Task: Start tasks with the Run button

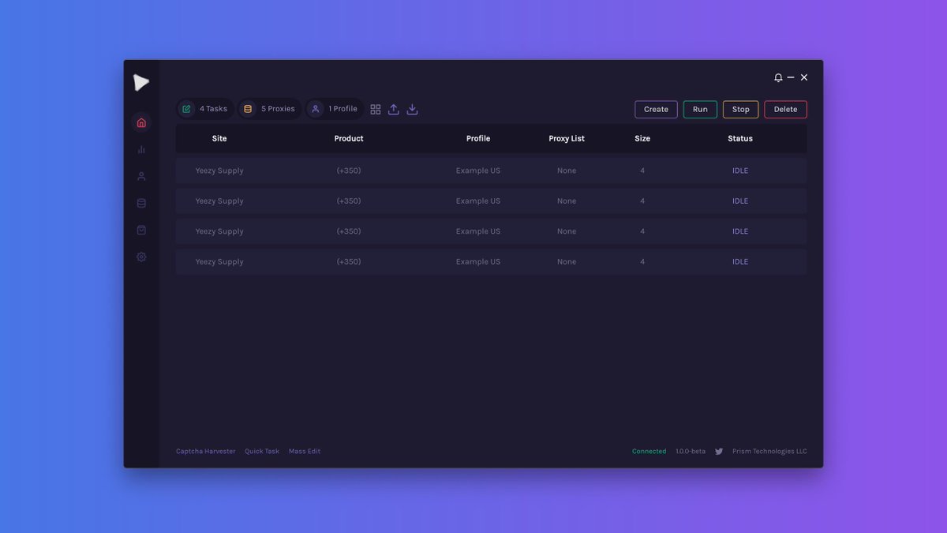Action: [700, 110]
